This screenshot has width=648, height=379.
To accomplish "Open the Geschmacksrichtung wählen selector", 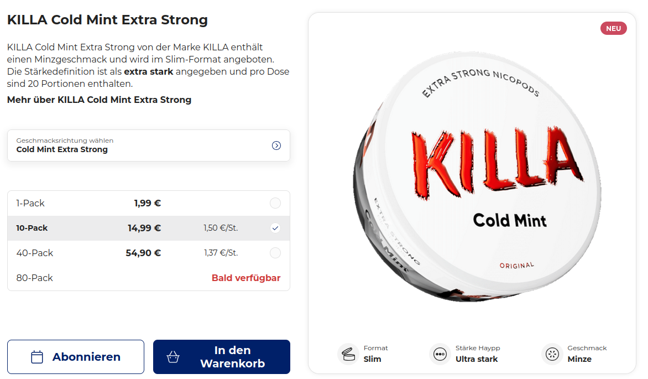I will coord(148,146).
